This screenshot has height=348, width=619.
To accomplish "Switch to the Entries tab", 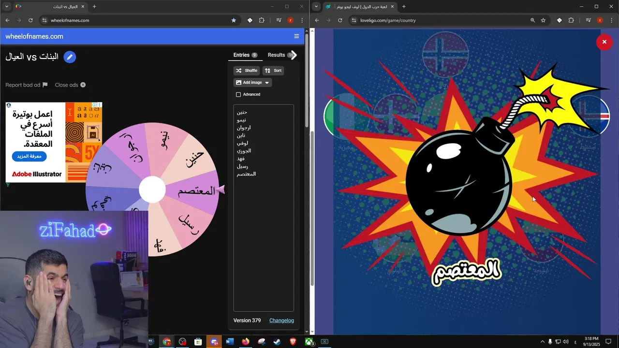I will [245, 55].
